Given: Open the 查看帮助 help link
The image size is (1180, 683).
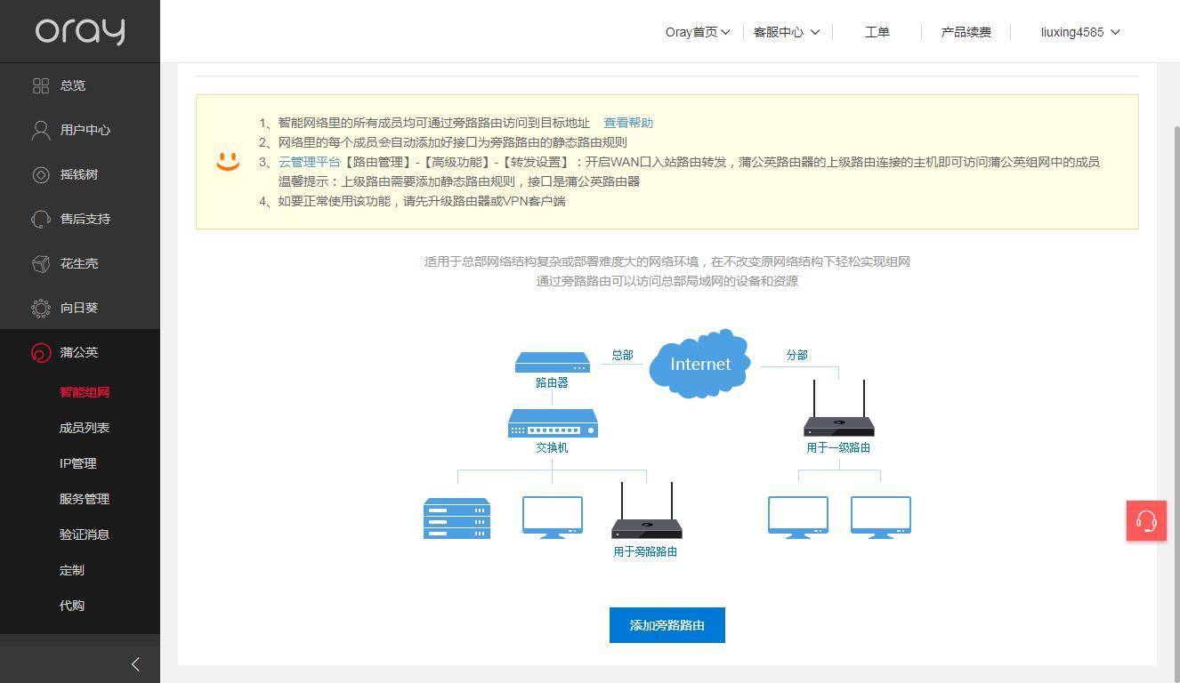Looking at the screenshot, I should tap(628, 122).
